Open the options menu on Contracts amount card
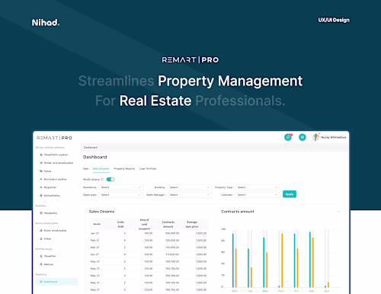 338,212
